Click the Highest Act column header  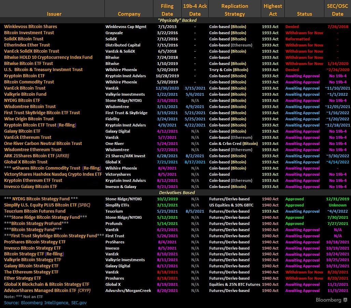(x=273, y=10)
